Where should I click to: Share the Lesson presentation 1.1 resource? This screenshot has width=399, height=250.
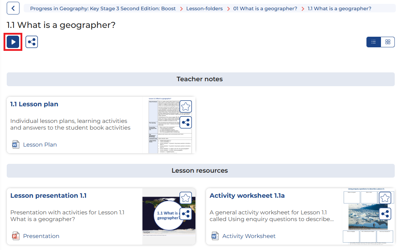coord(186,214)
